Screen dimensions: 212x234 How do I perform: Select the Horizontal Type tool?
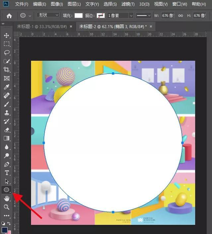tap(7, 173)
